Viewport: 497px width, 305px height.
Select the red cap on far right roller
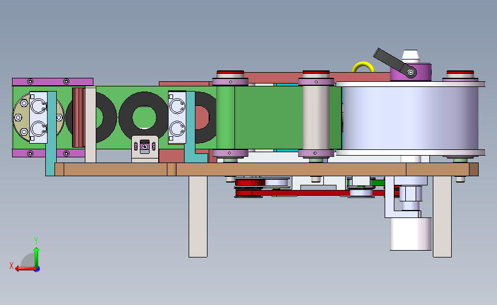(x=460, y=72)
